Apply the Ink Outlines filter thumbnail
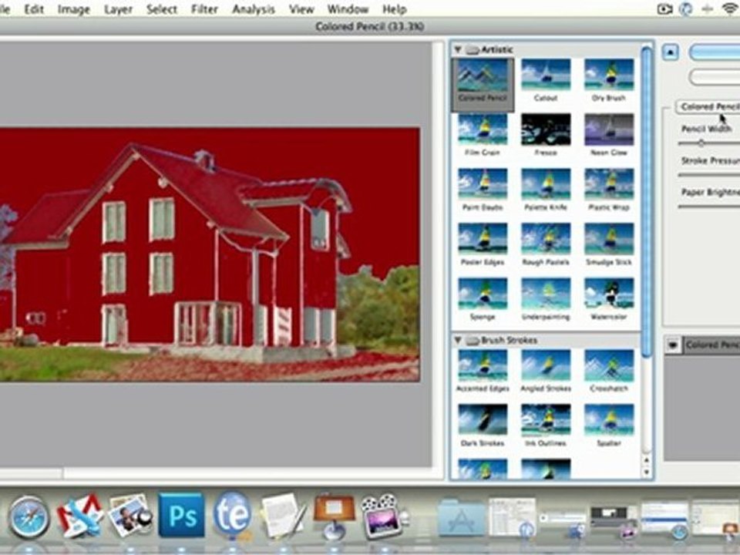The image size is (740, 555). coord(546,420)
